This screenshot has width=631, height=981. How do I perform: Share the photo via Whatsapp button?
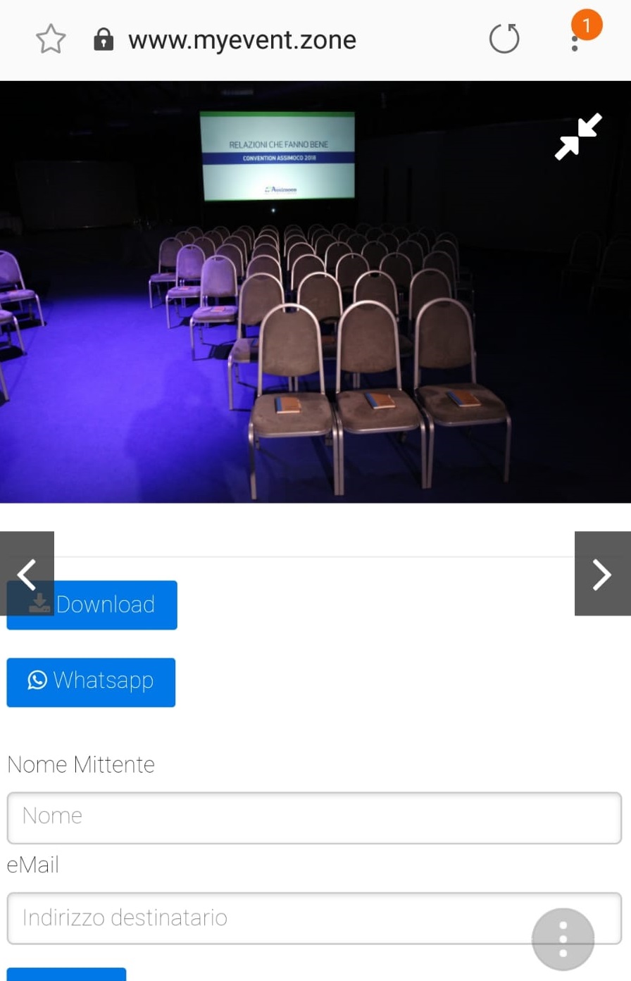[x=91, y=682]
